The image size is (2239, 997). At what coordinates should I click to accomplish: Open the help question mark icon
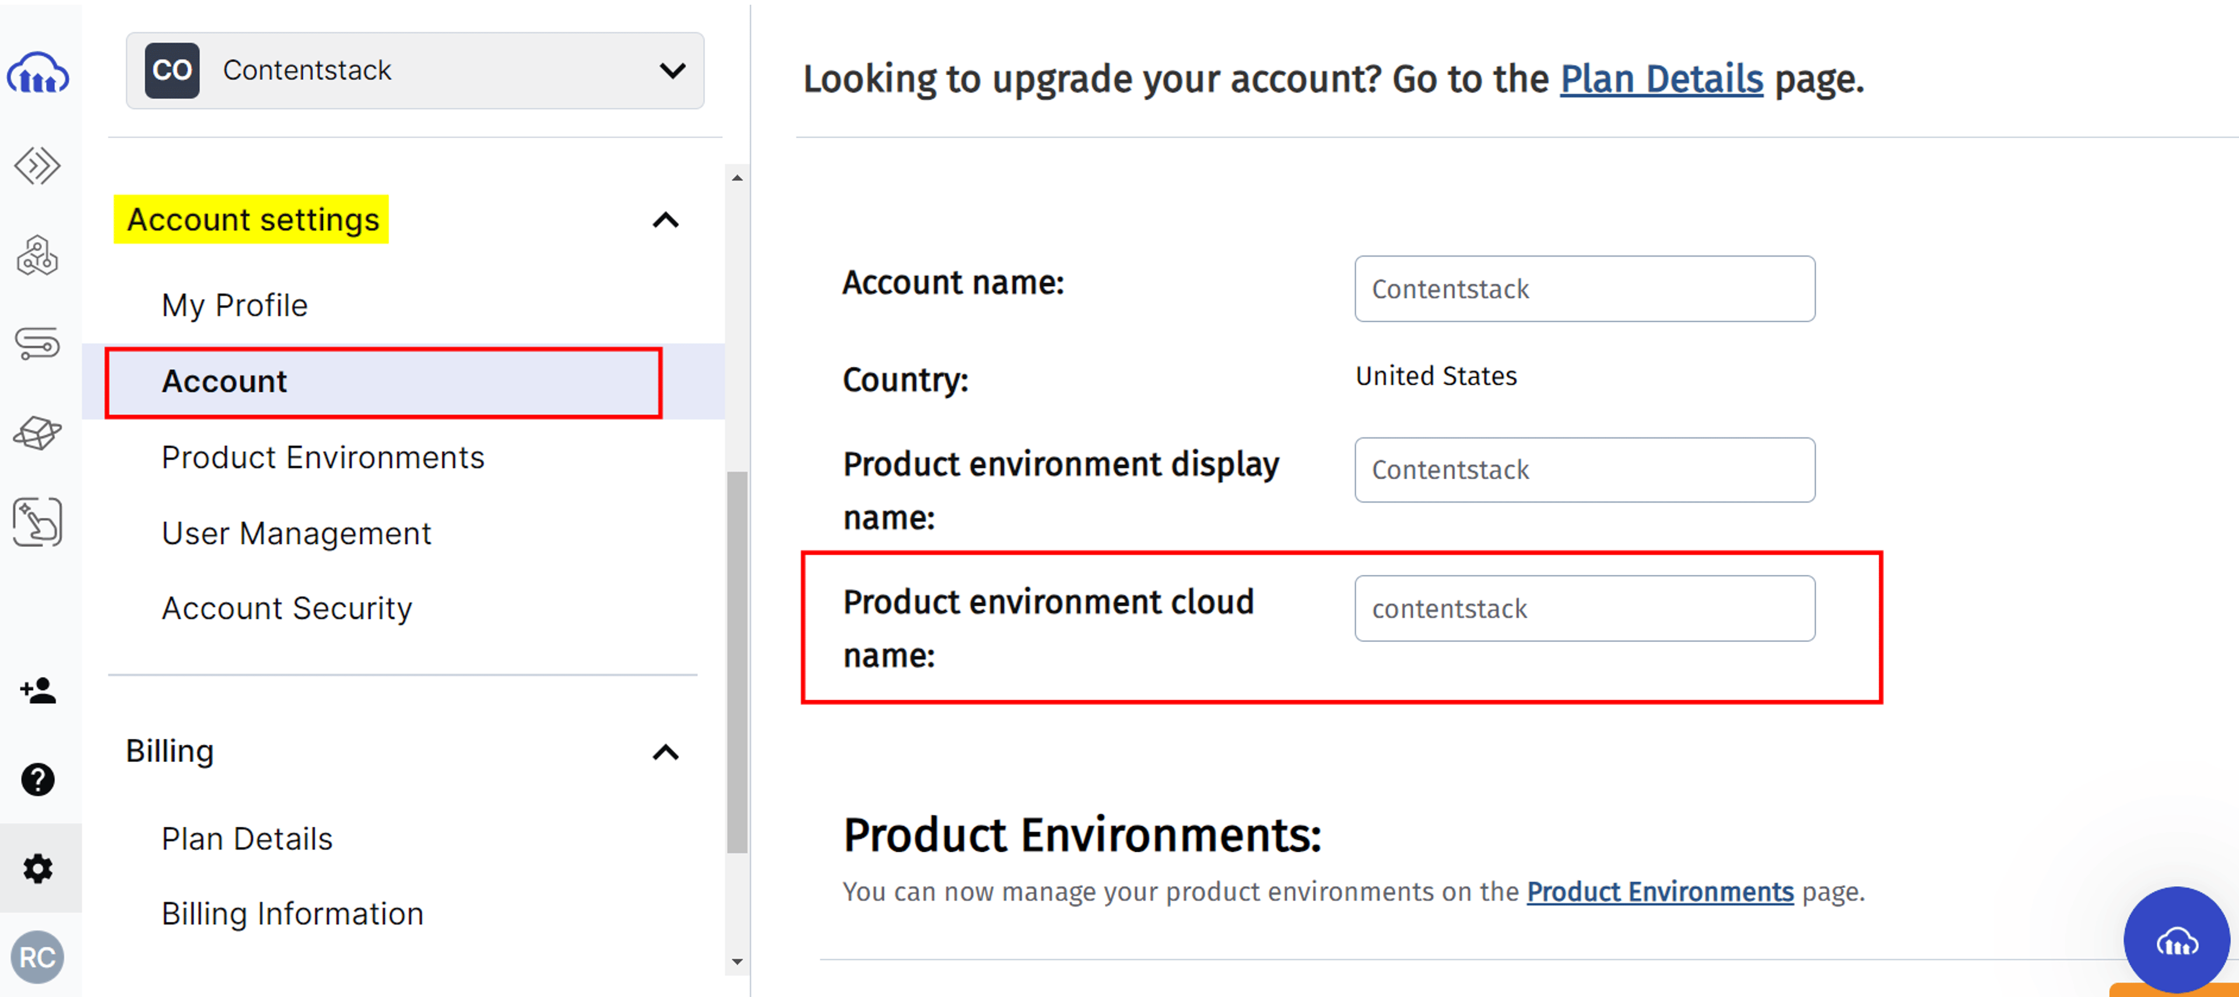(x=37, y=780)
